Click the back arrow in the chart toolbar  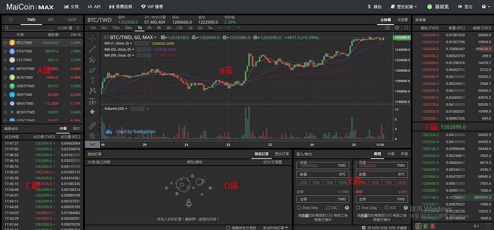pos(92,112)
